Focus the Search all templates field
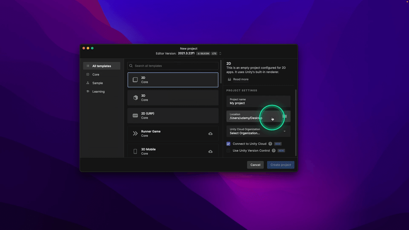This screenshot has height=230, width=409. tap(173, 66)
